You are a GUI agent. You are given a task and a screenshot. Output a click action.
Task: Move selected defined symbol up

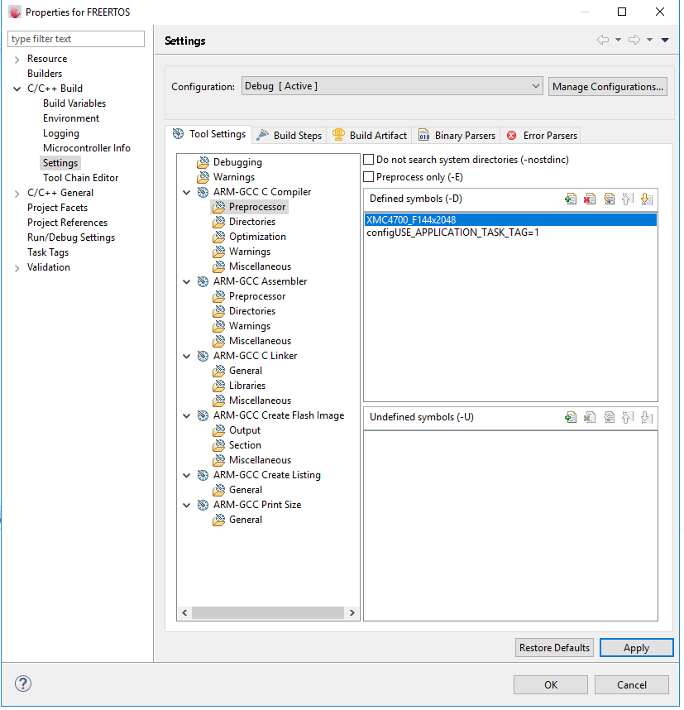[x=628, y=199]
